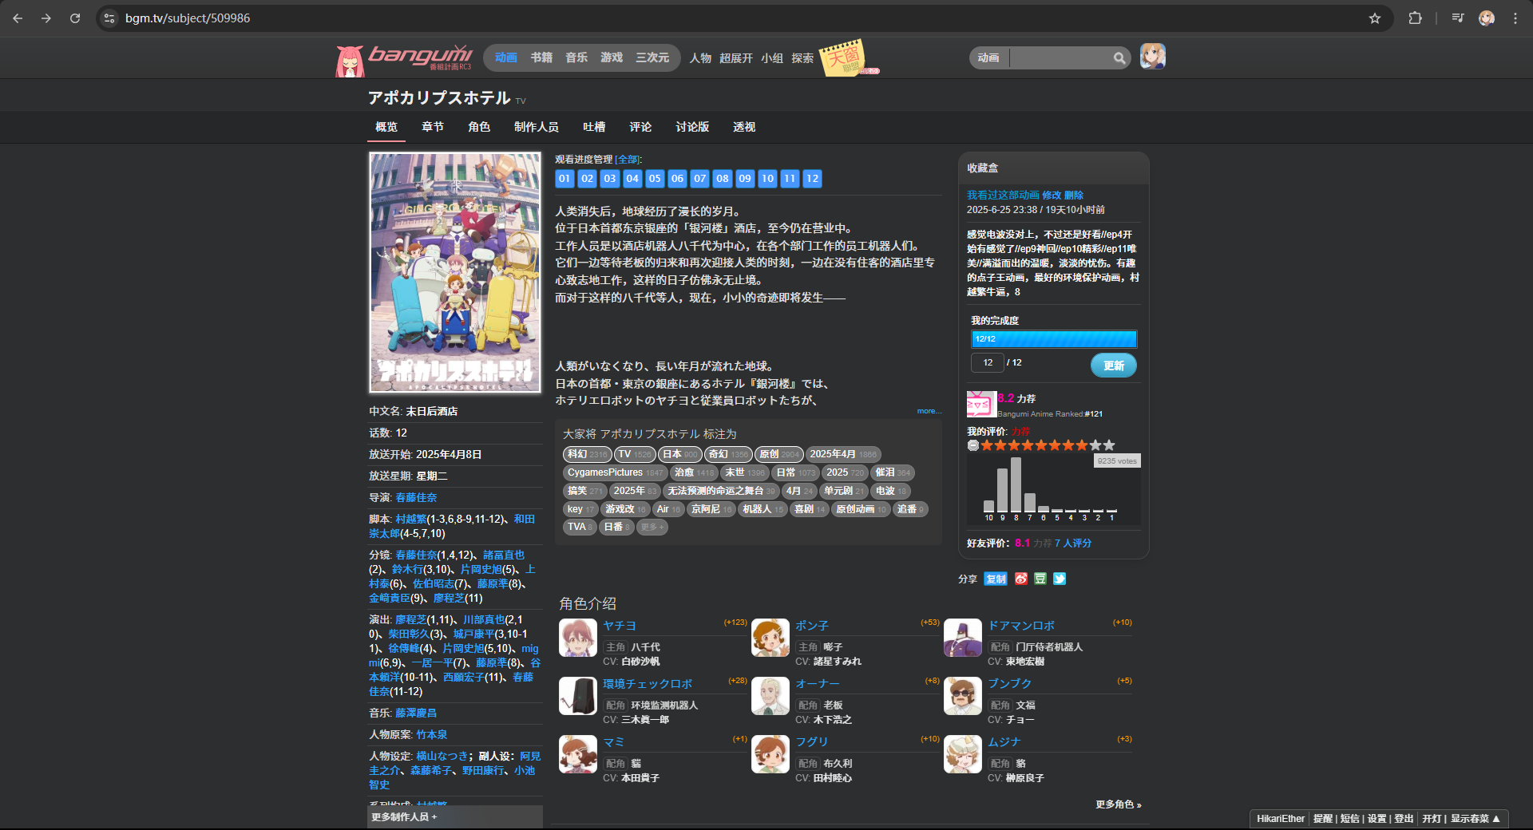Open ムジナ character avatar
This screenshot has height=830, width=1533.
coord(963,754)
